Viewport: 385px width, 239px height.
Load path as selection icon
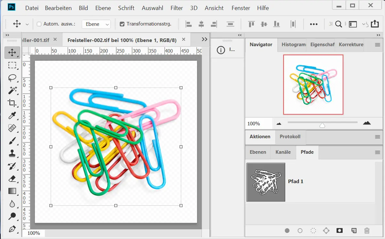[313, 231]
